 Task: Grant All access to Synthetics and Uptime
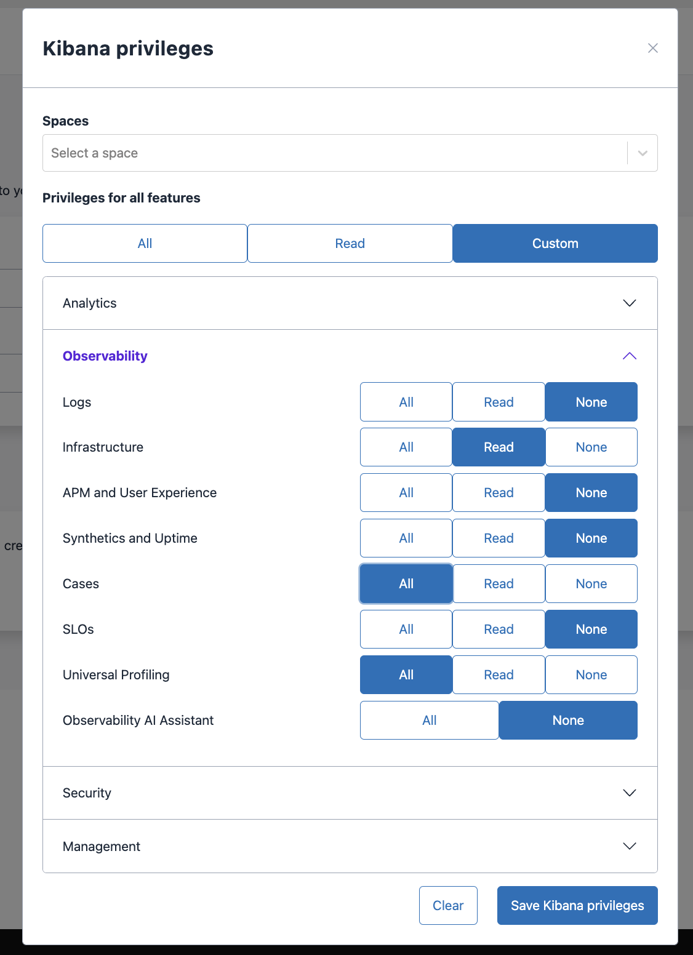coord(406,538)
